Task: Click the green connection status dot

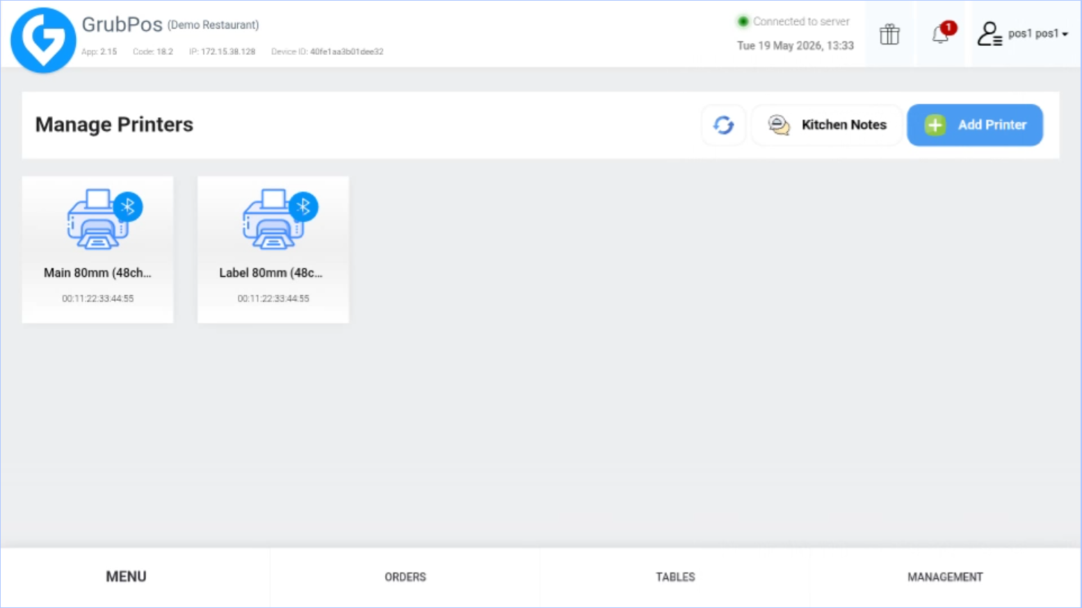Action: click(743, 22)
